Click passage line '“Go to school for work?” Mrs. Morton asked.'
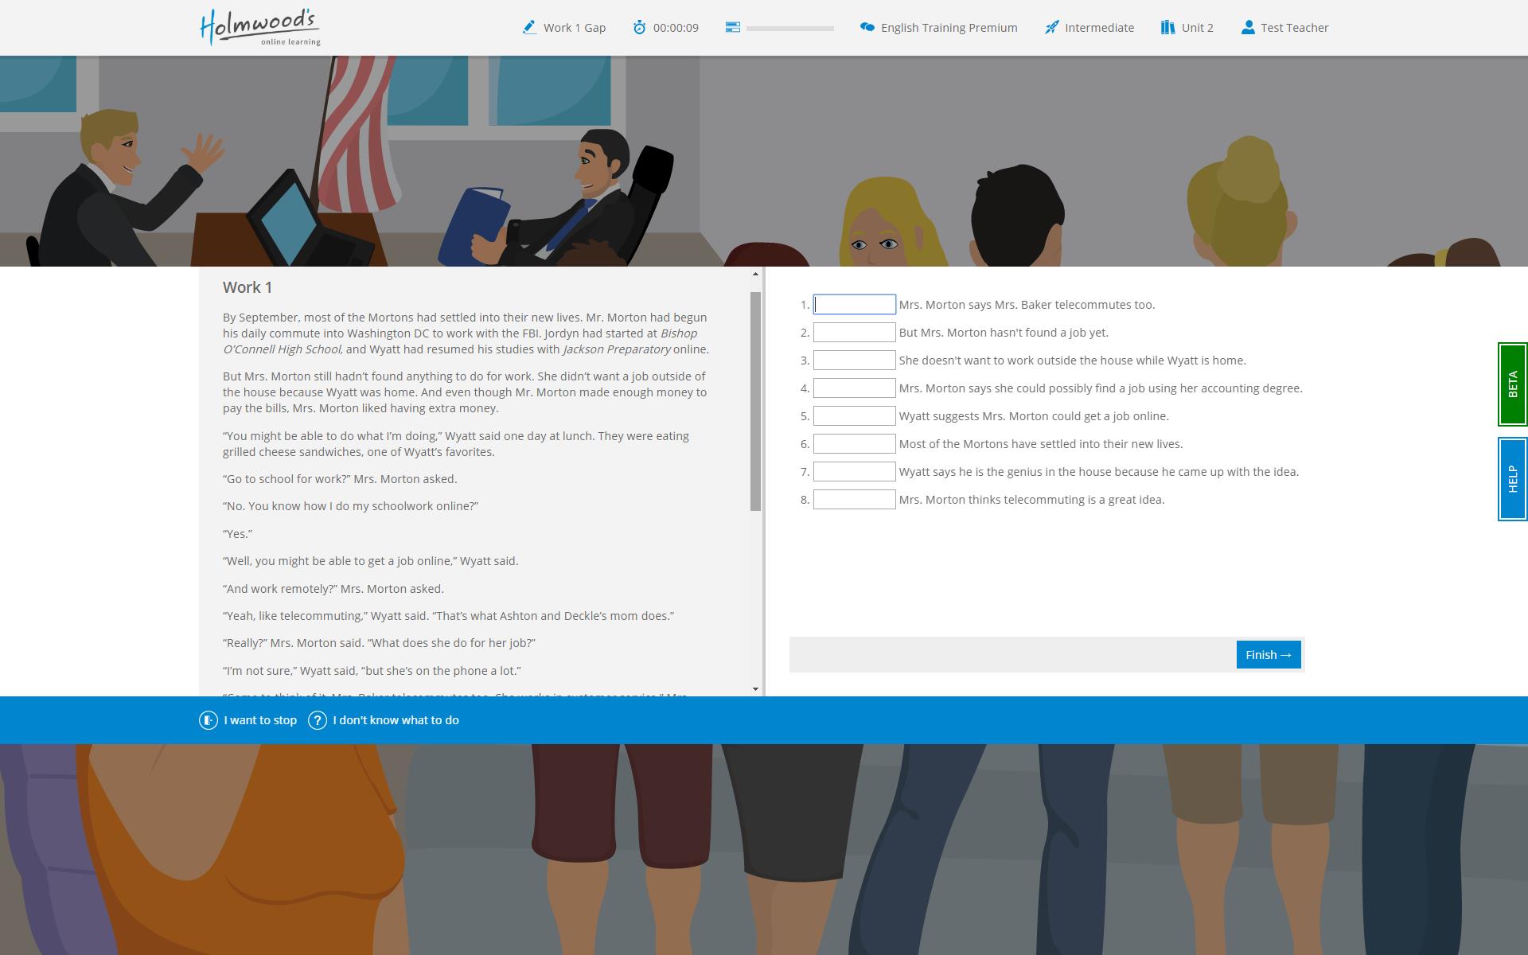Image resolution: width=1528 pixels, height=955 pixels. [x=340, y=479]
